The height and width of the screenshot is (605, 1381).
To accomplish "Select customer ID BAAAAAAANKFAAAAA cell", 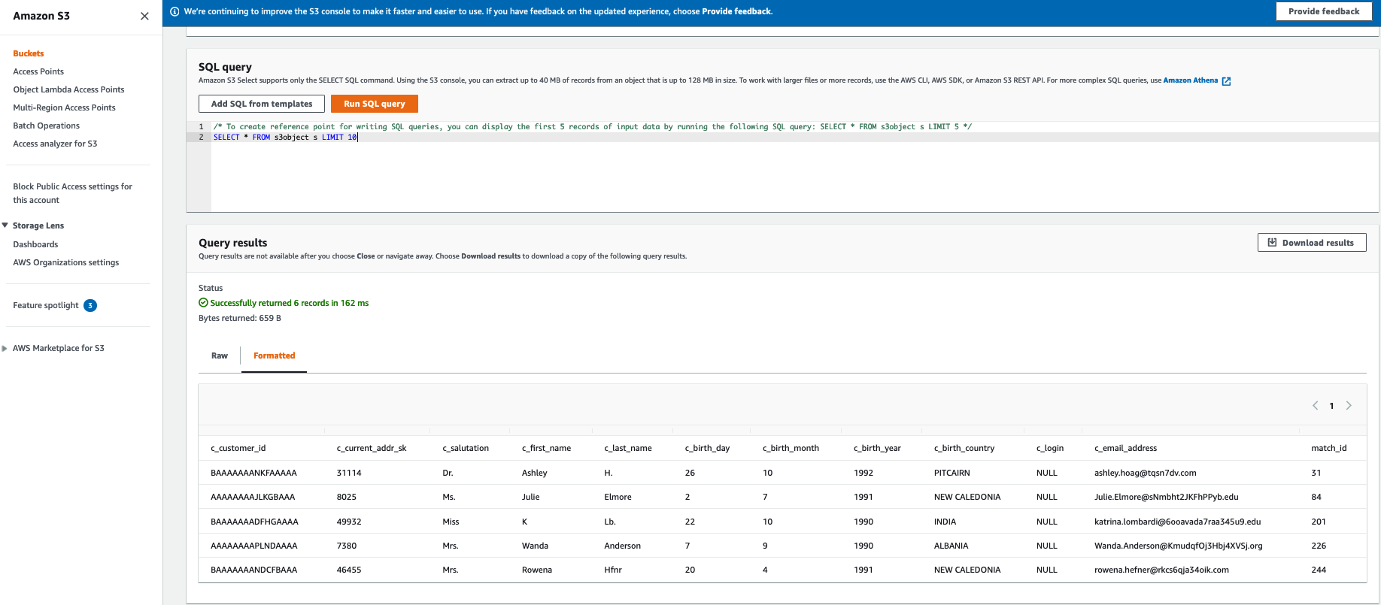I will pyautogui.click(x=253, y=473).
